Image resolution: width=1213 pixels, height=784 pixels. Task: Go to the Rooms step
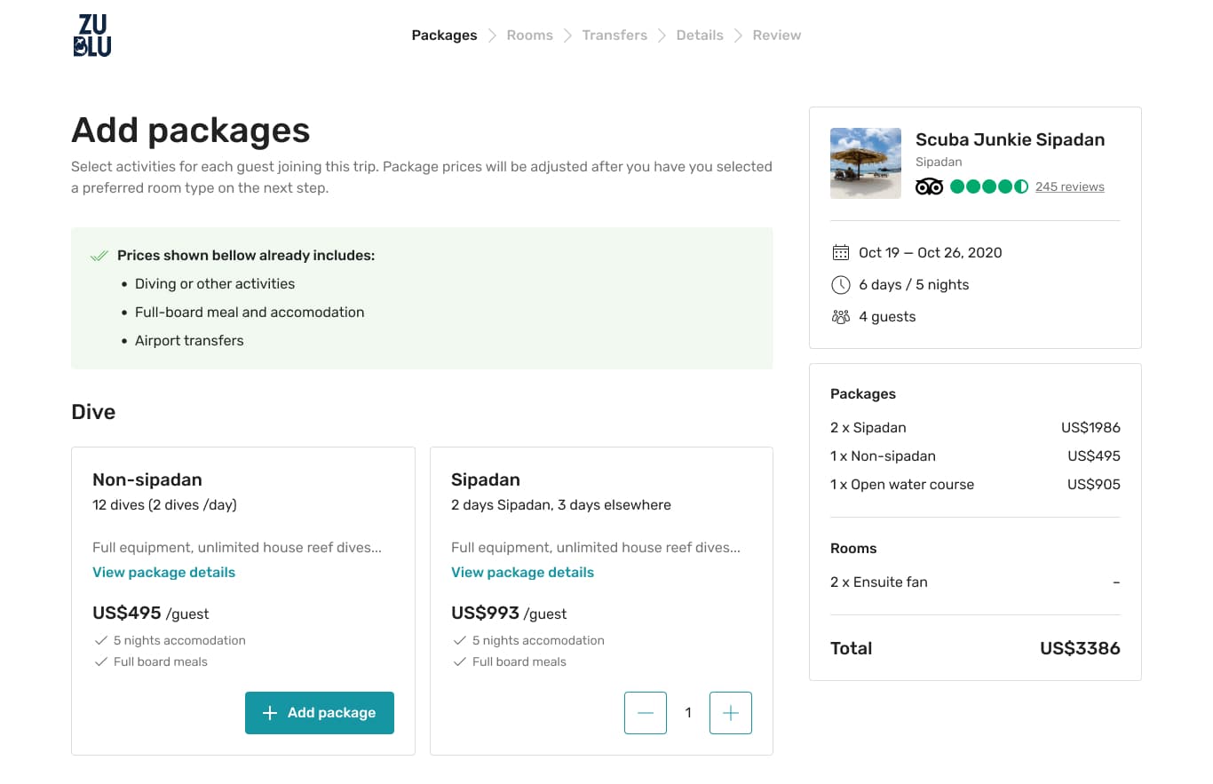click(x=529, y=36)
